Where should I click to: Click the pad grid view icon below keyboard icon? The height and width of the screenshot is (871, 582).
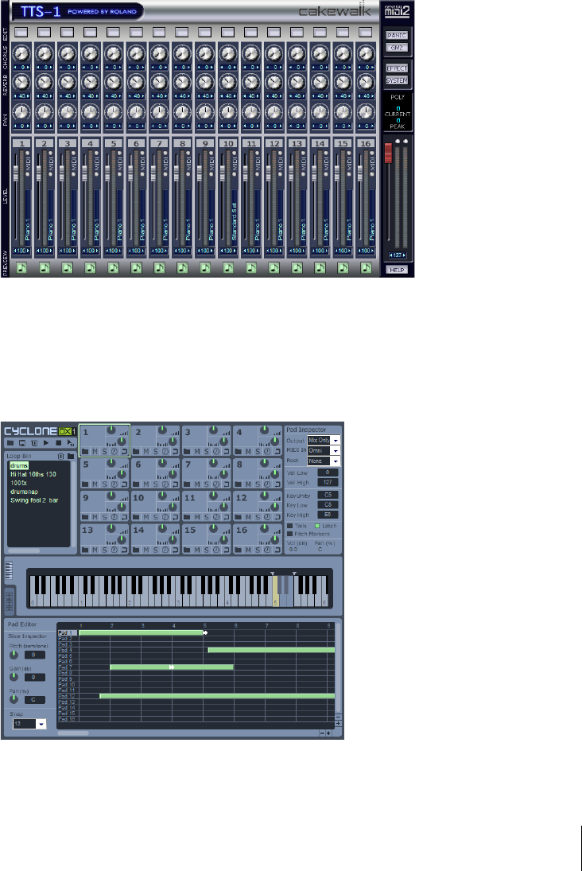tap(10, 601)
